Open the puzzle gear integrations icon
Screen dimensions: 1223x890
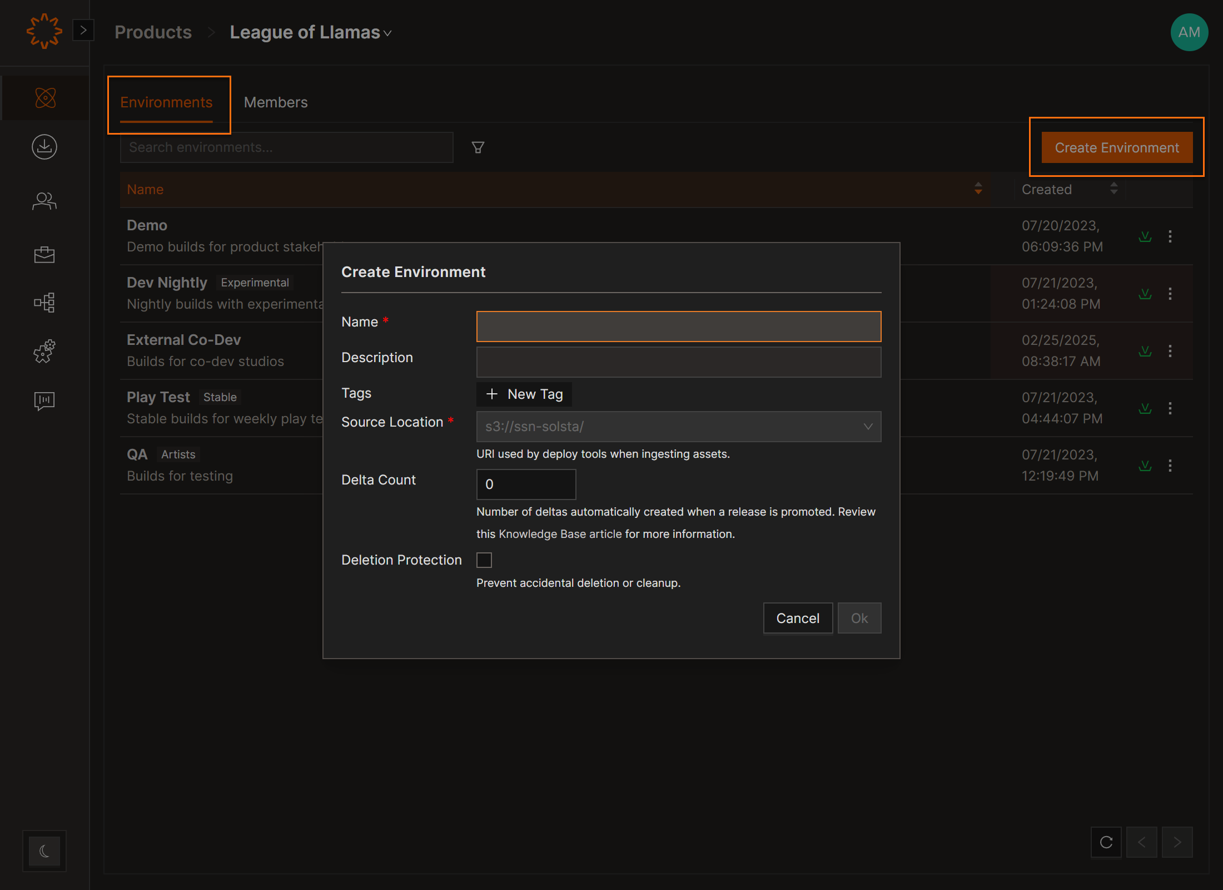click(x=44, y=352)
